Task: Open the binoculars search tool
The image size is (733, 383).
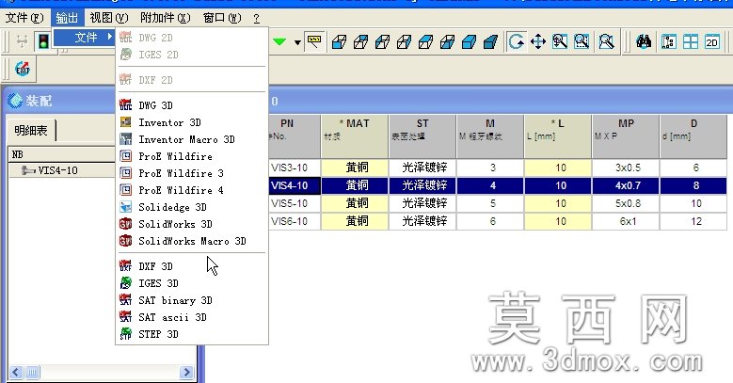Action: pyautogui.click(x=644, y=41)
